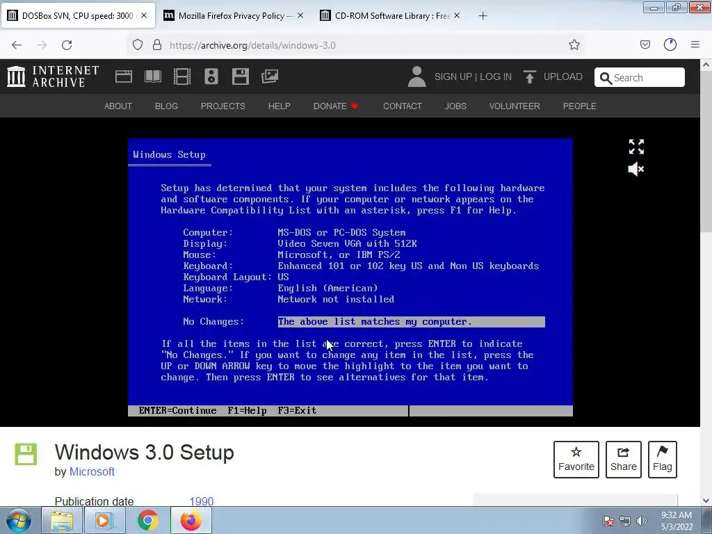This screenshot has height=534, width=712.
Task: Close the DOSBox SVN tab
Action: click(144, 15)
